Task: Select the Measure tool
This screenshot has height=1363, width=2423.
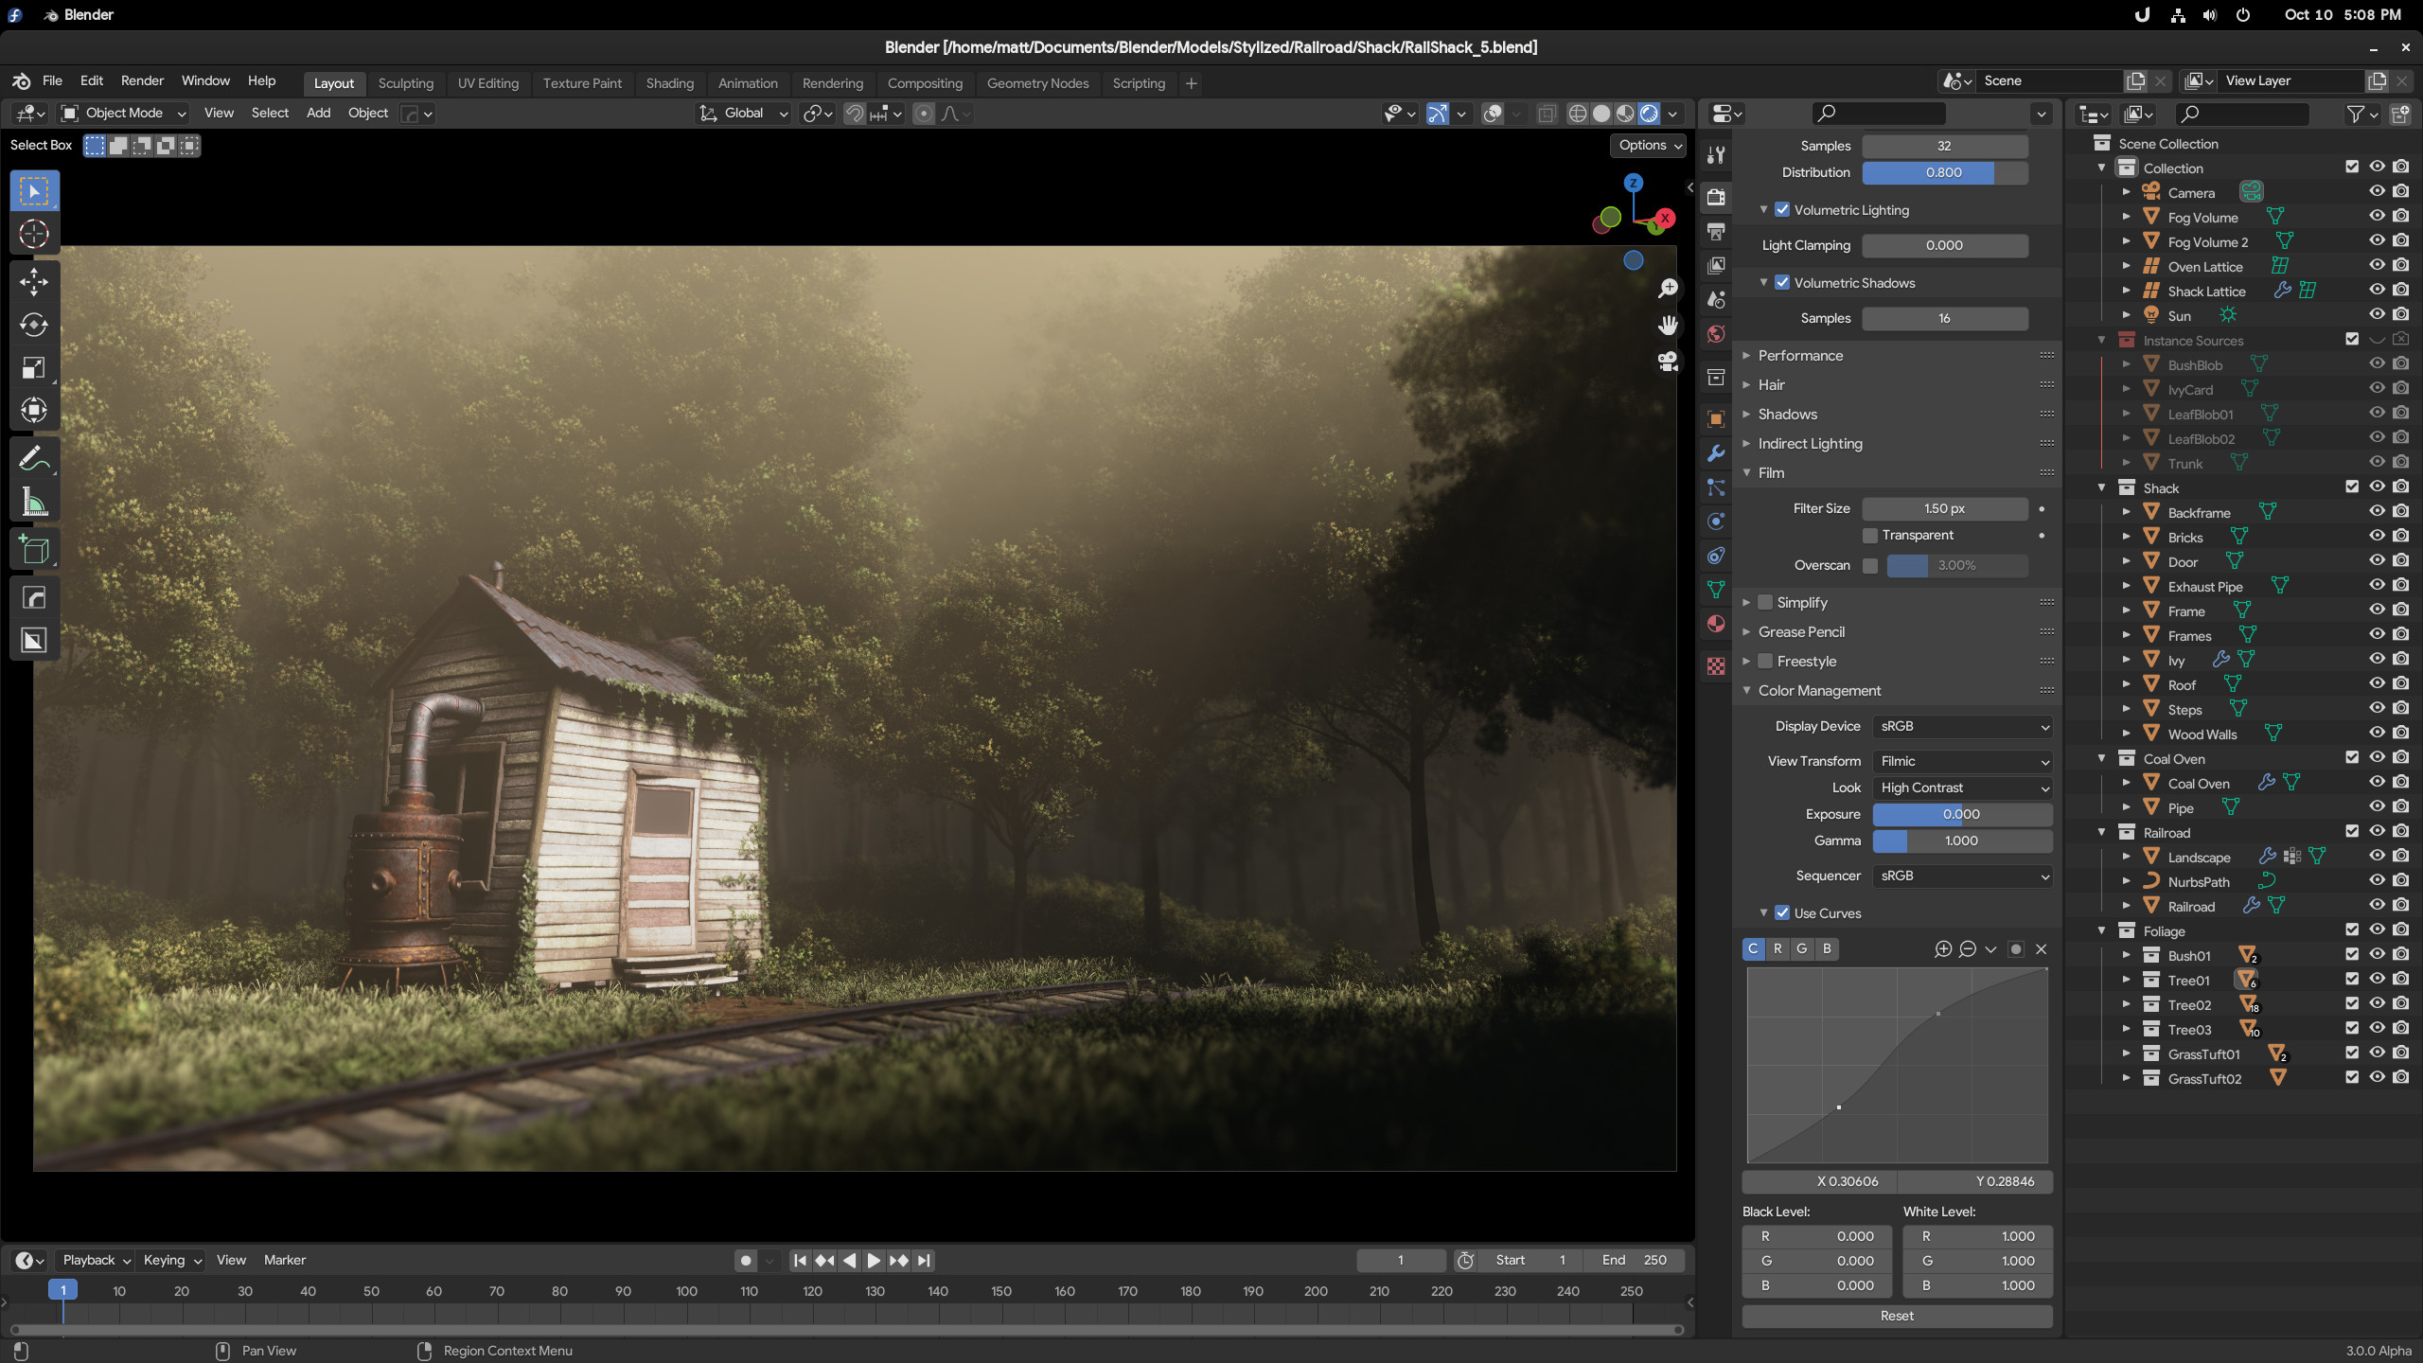Action: (x=34, y=502)
